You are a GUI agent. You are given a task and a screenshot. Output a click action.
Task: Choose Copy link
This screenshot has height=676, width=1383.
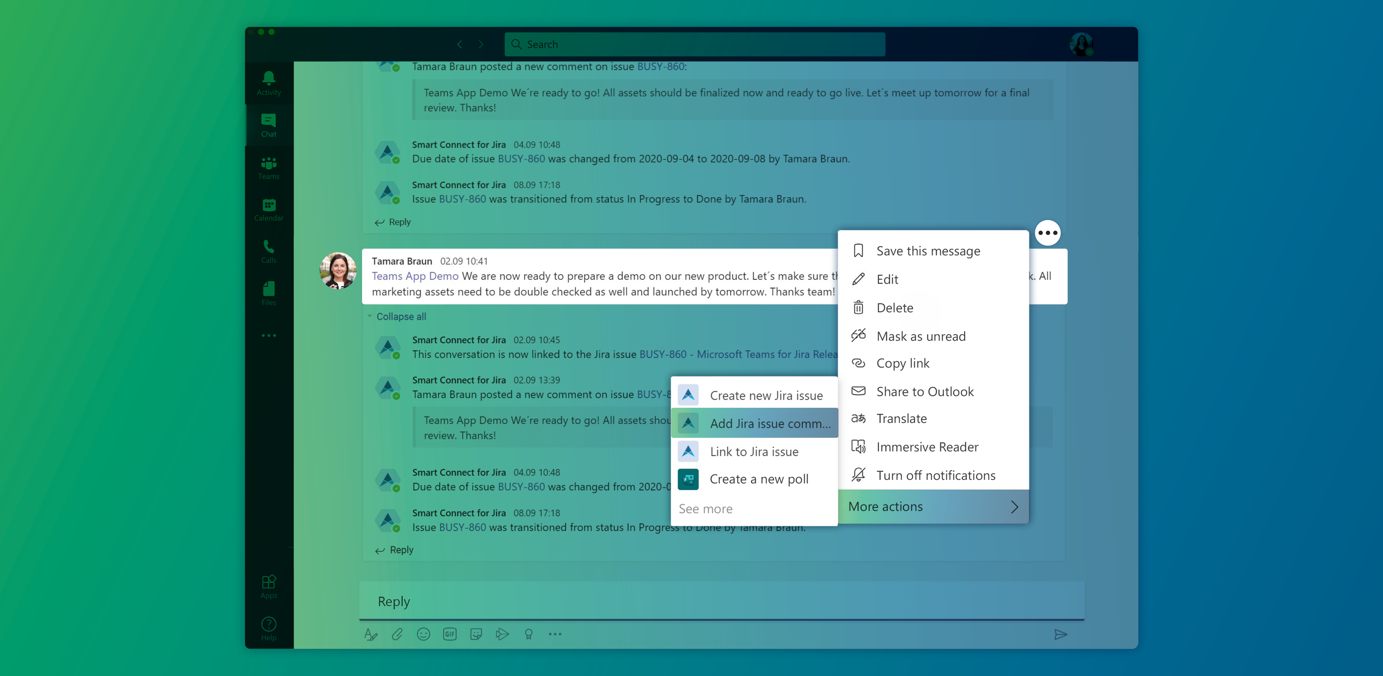(x=933, y=363)
